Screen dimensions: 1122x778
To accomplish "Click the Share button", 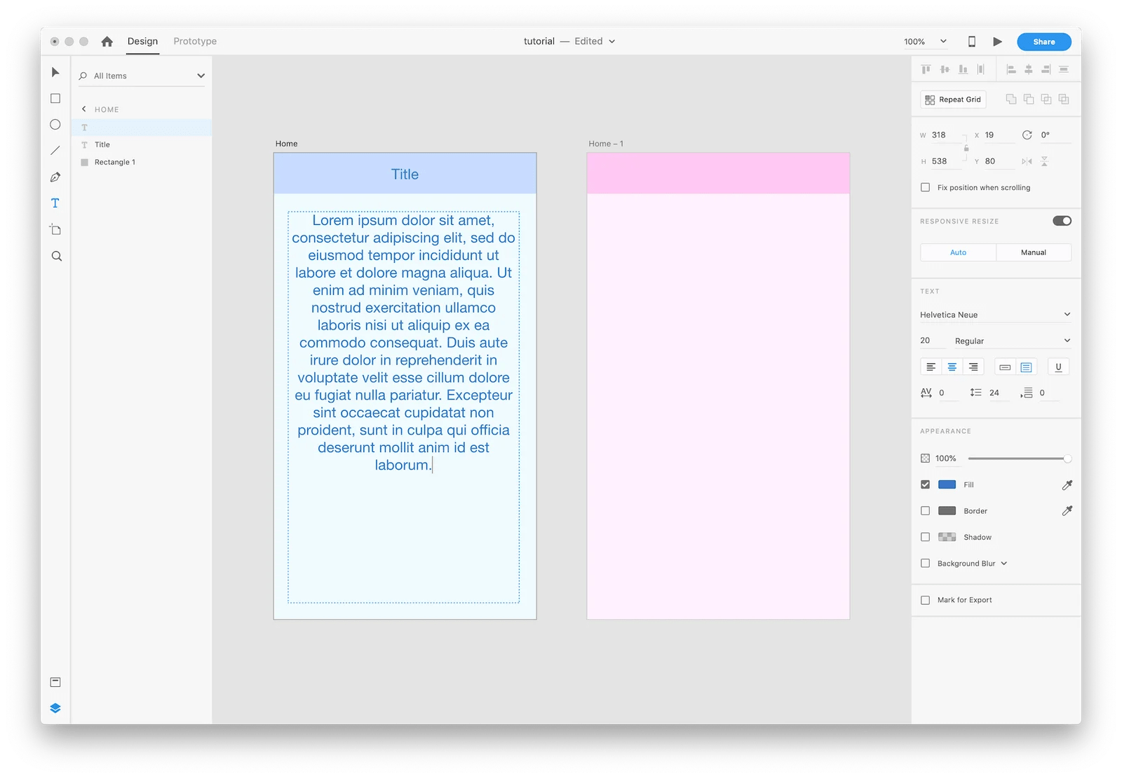I will [1044, 42].
